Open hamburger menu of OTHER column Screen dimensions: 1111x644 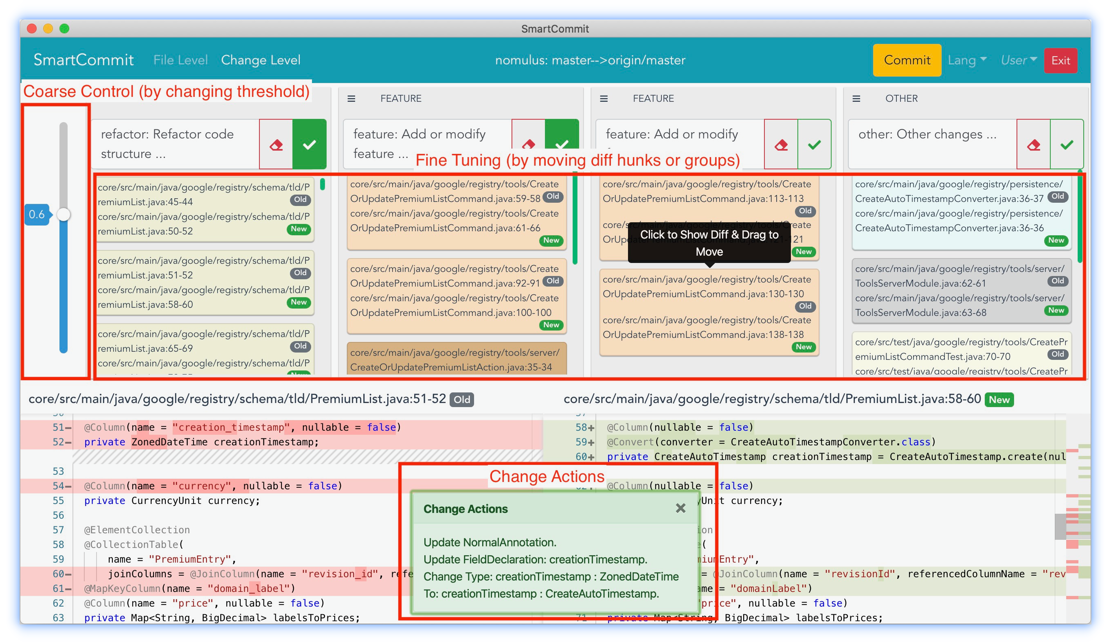pos(856,99)
